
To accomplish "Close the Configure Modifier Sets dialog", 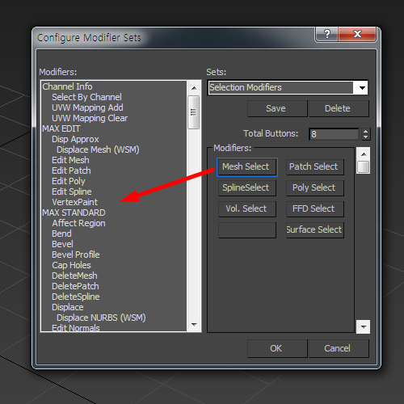I will [x=357, y=34].
